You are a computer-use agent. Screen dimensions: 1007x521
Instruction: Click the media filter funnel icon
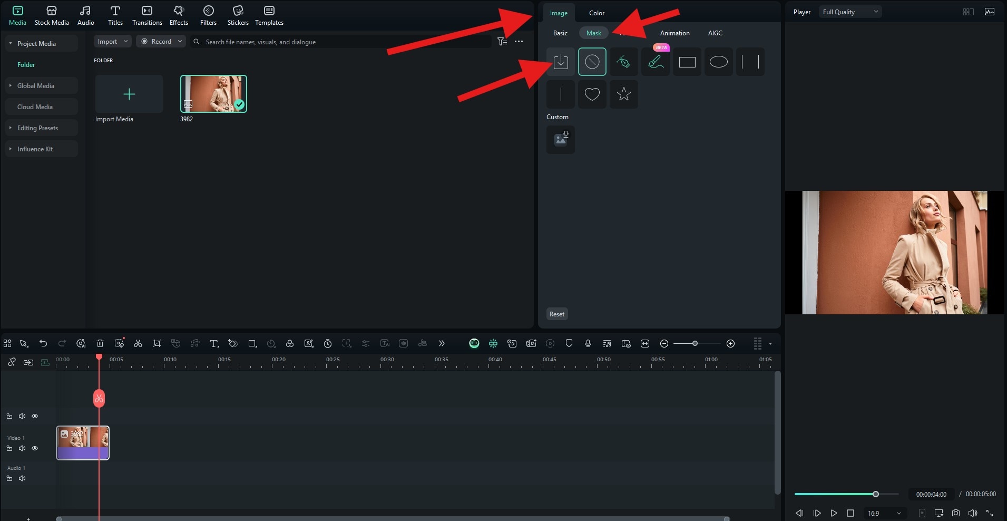pyautogui.click(x=502, y=42)
